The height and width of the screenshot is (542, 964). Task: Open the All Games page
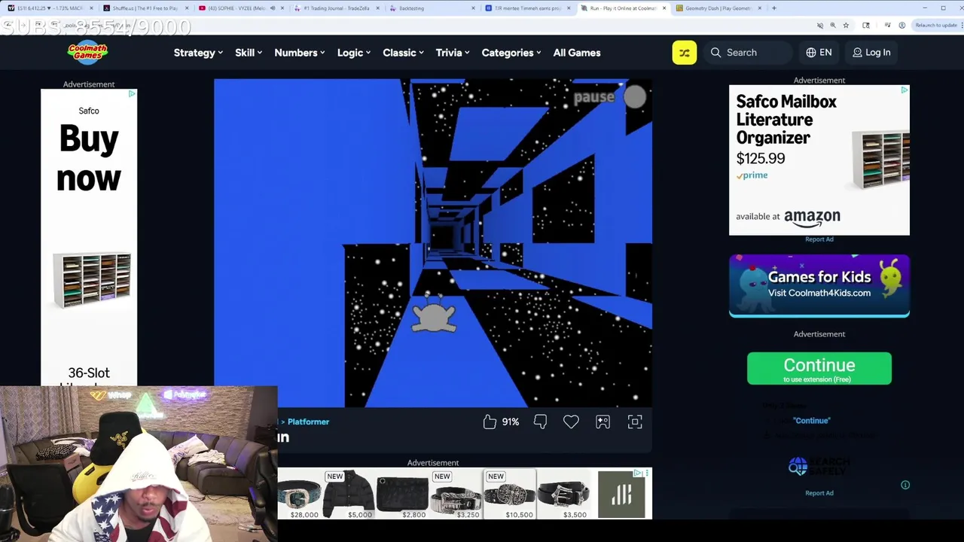click(x=577, y=53)
